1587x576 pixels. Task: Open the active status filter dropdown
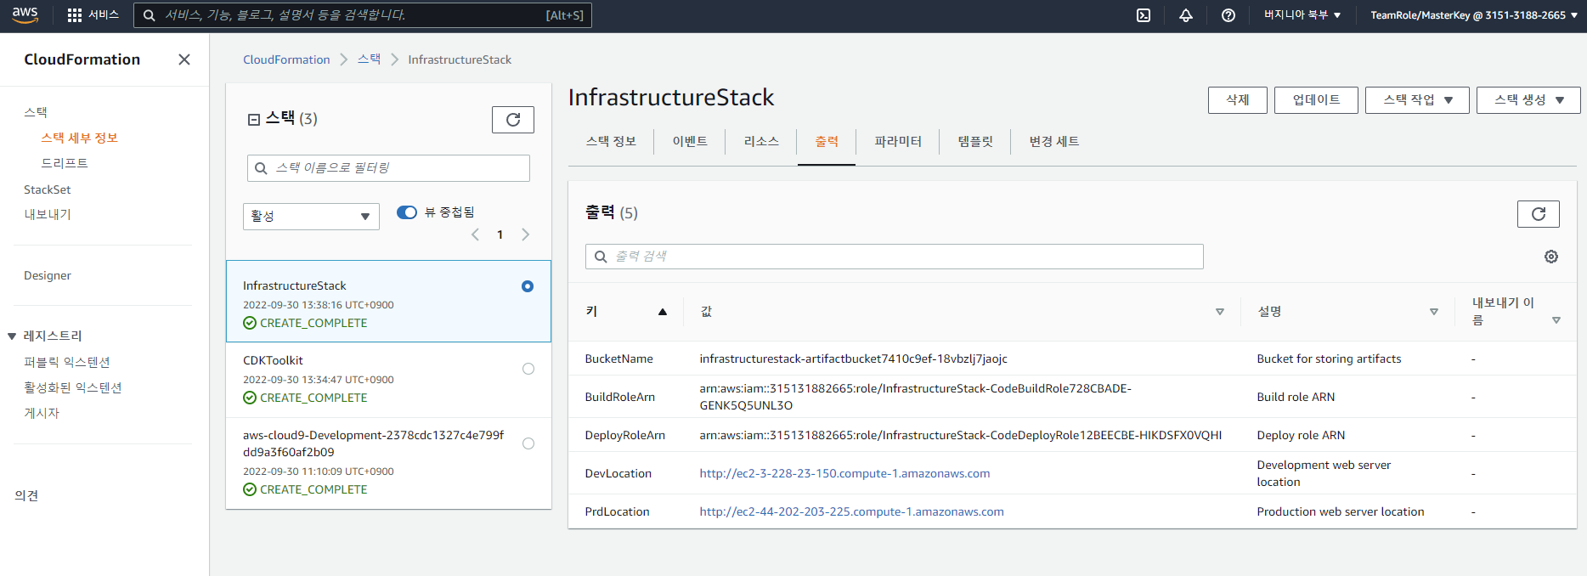click(x=311, y=217)
